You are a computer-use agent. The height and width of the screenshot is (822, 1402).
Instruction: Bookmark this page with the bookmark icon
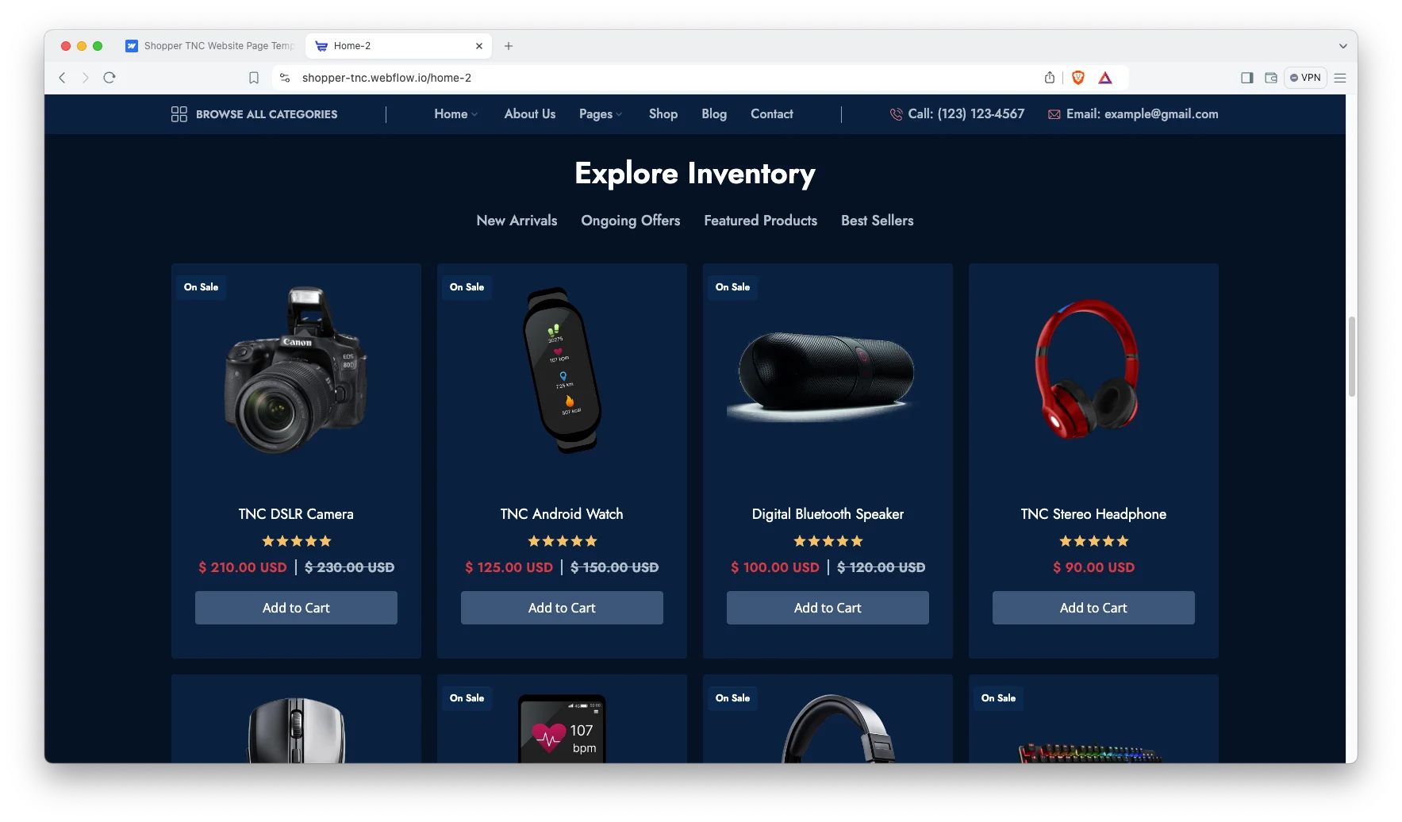coord(254,78)
